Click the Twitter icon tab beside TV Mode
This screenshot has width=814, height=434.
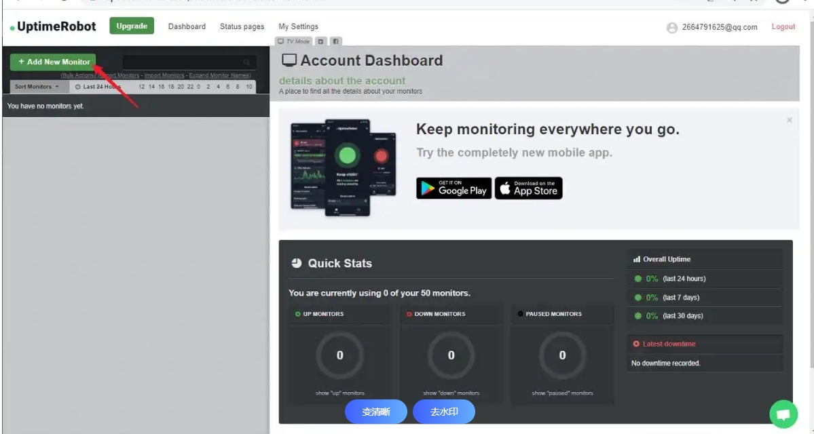coord(321,41)
